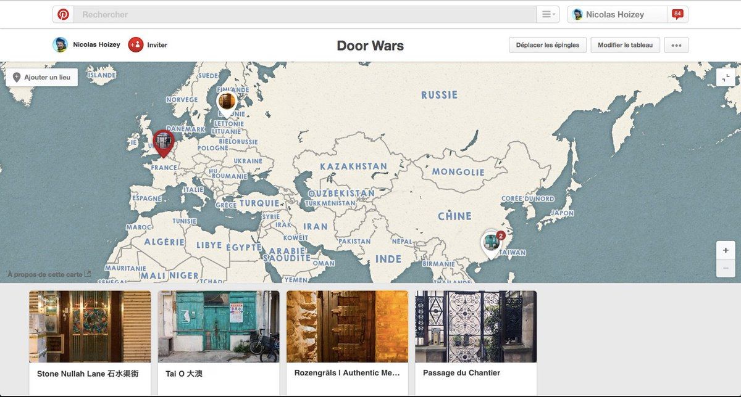This screenshot has width=741, height=397.
Task: Open the clustered pin near Taiwan
Action: click(492, 242)
